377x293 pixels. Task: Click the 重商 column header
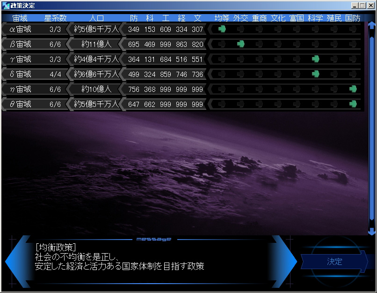[x=259, y=18]
